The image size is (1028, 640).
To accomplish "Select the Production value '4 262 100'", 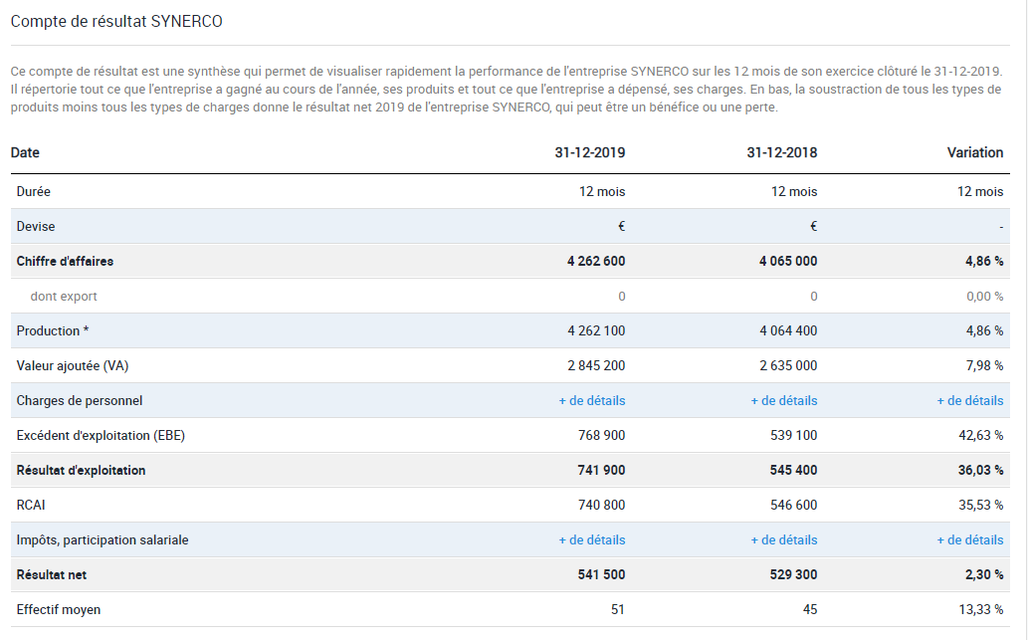I will pyautogui.click(x=596, y=331).
